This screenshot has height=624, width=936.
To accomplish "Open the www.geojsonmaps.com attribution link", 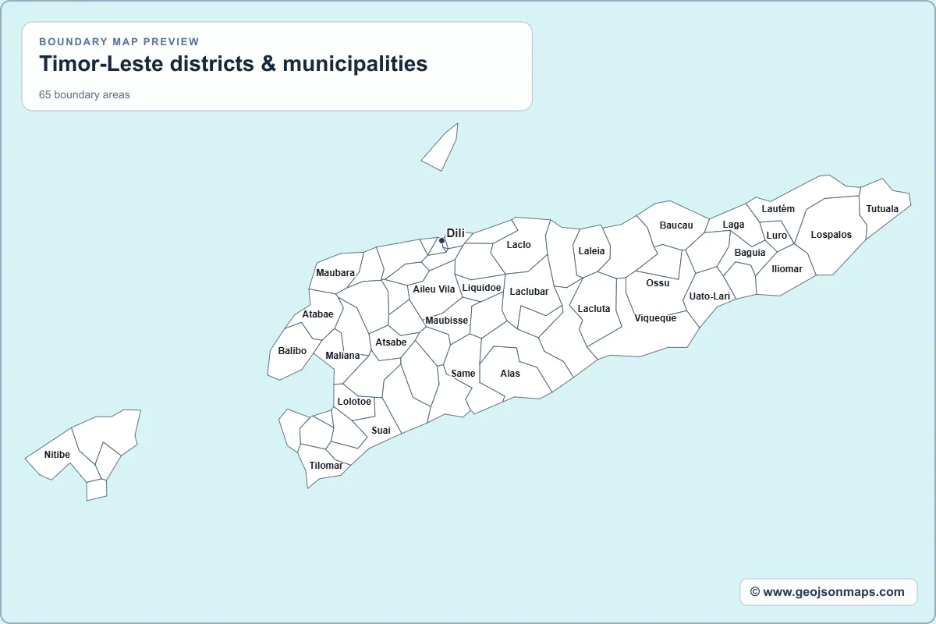I will click(828, 592).
